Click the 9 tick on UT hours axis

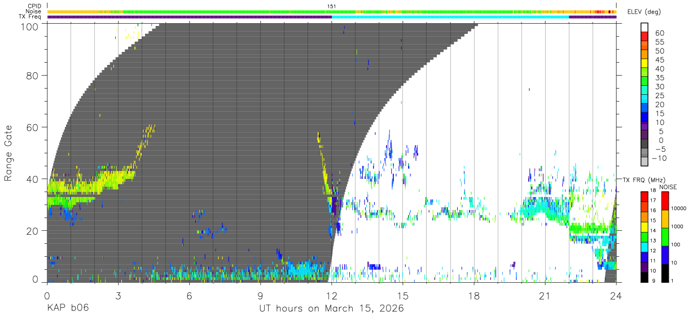261,295
